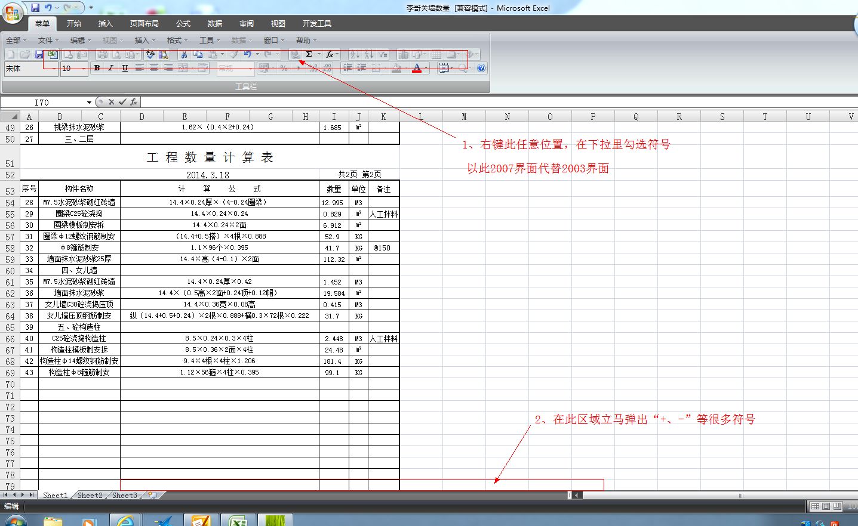Use the Spelling check icon
858x526 pixels.
click(149, 54)
